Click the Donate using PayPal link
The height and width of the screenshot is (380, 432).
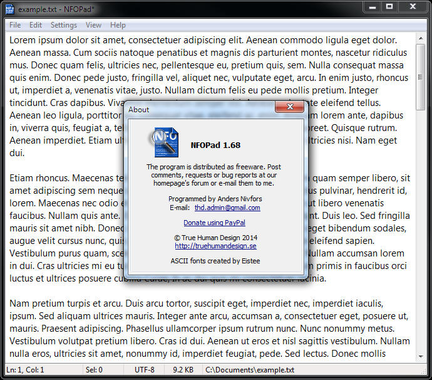click(214, 223)
